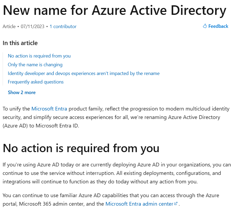Follow the Microsoft Entra link in intro paragraph
Image resolution: width=247 pixels, height=212 pixels.
49,109
